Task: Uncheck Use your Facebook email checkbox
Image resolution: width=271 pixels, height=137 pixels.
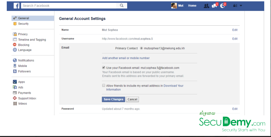Action: [104, 68]
